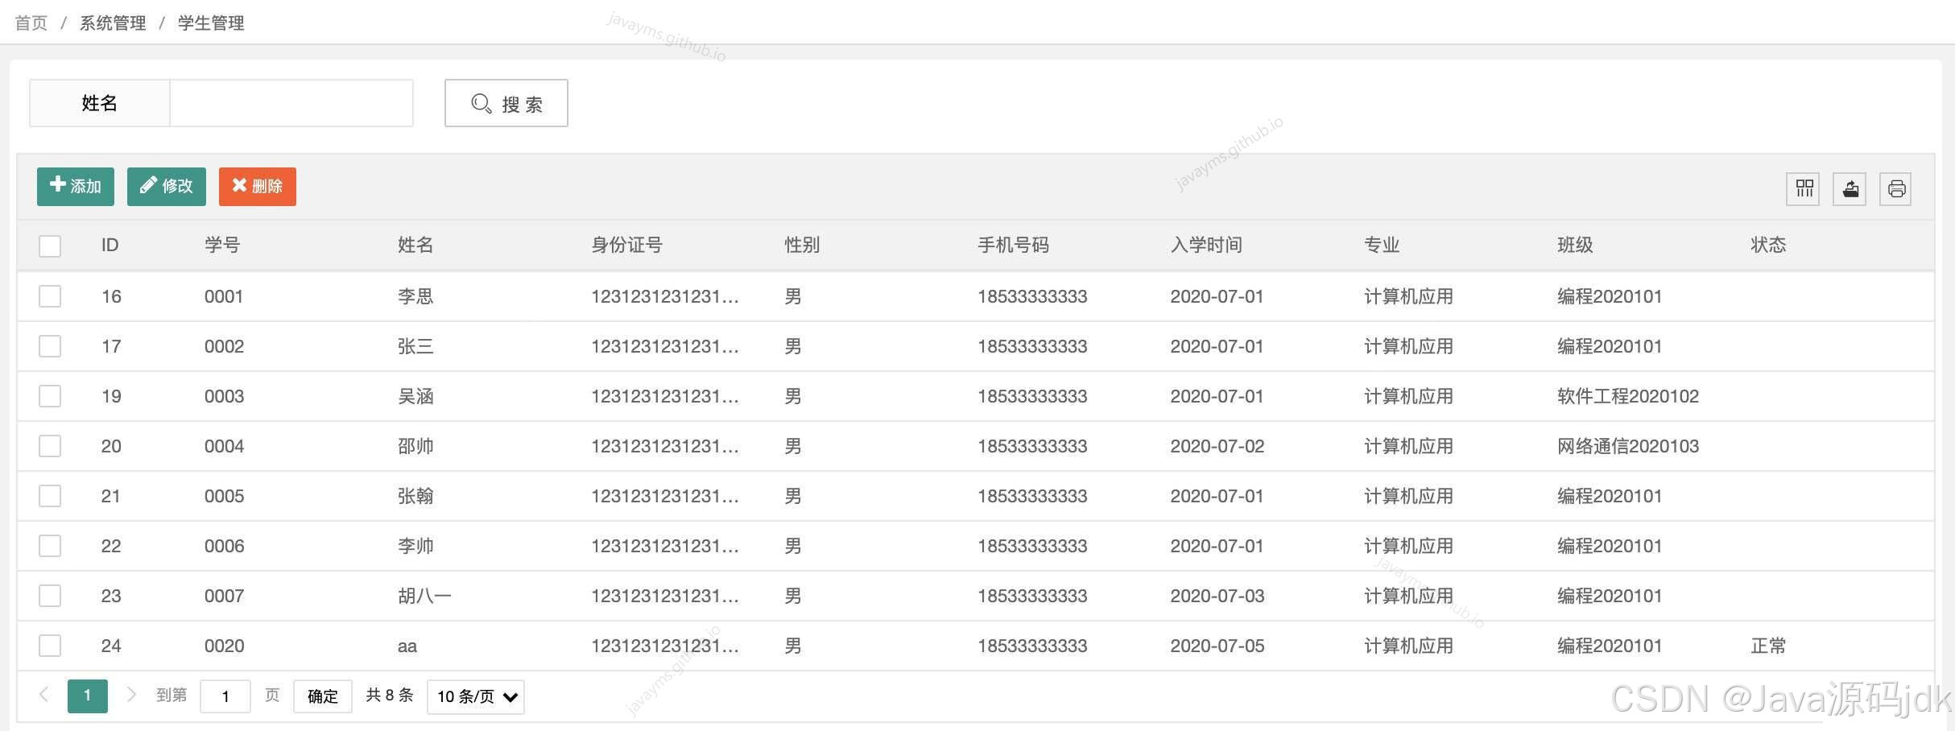Click the 身份证号 column header
Screen dimensions: 1955x731
click(x=626, y=245)
